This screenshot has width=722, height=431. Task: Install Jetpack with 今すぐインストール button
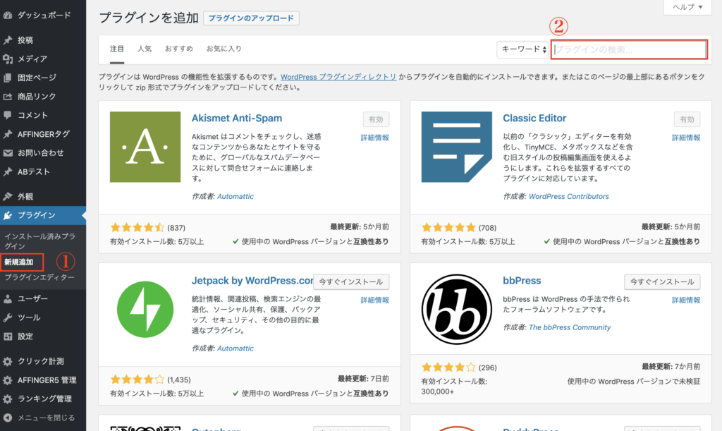tap(351, 281)
